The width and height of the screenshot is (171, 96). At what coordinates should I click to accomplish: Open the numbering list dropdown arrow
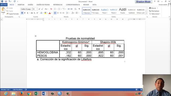[x=61, y=9]
